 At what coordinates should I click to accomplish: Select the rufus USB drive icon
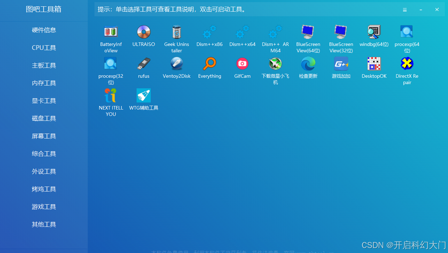click(144, 64)
